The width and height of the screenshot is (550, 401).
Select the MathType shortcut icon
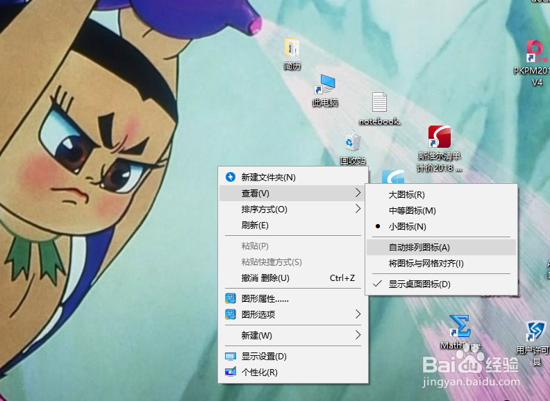(x=460, y=327)
